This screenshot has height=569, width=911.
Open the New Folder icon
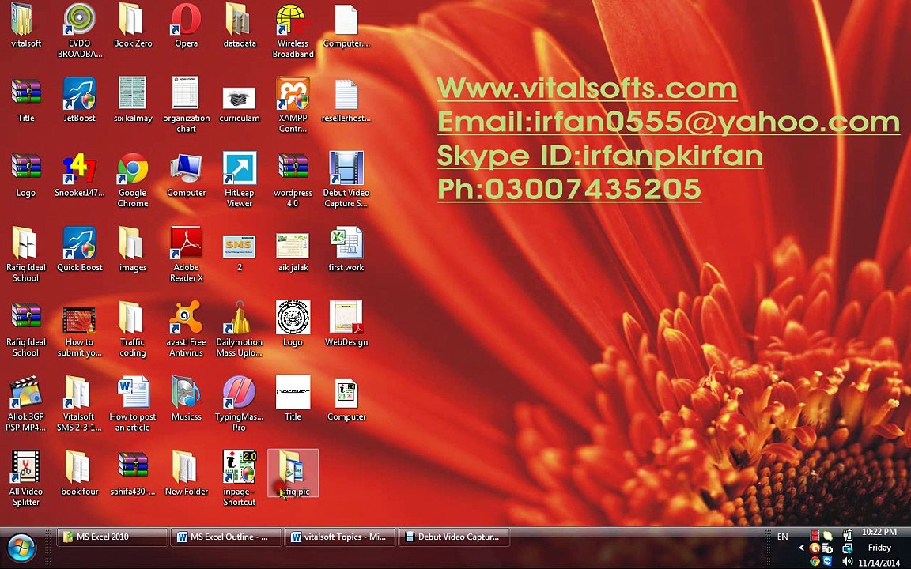tap(186, 474)
